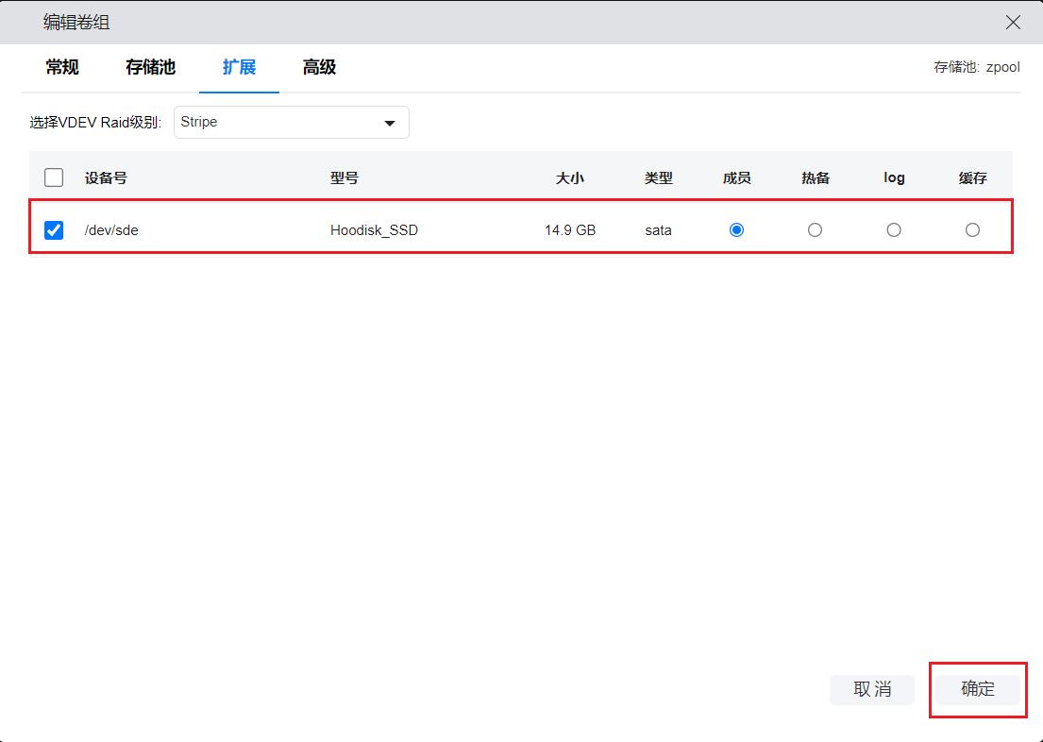Click the Hoodisk_SSD model cell
This screenshot has width=1043, height=742.
point(374,229)
